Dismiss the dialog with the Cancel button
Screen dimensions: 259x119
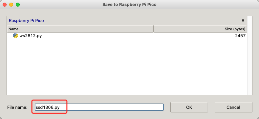coord(233,107)
